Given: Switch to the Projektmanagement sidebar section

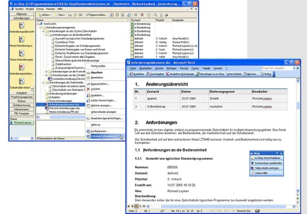Looking at the screenshot, I should tap(22, 97).
